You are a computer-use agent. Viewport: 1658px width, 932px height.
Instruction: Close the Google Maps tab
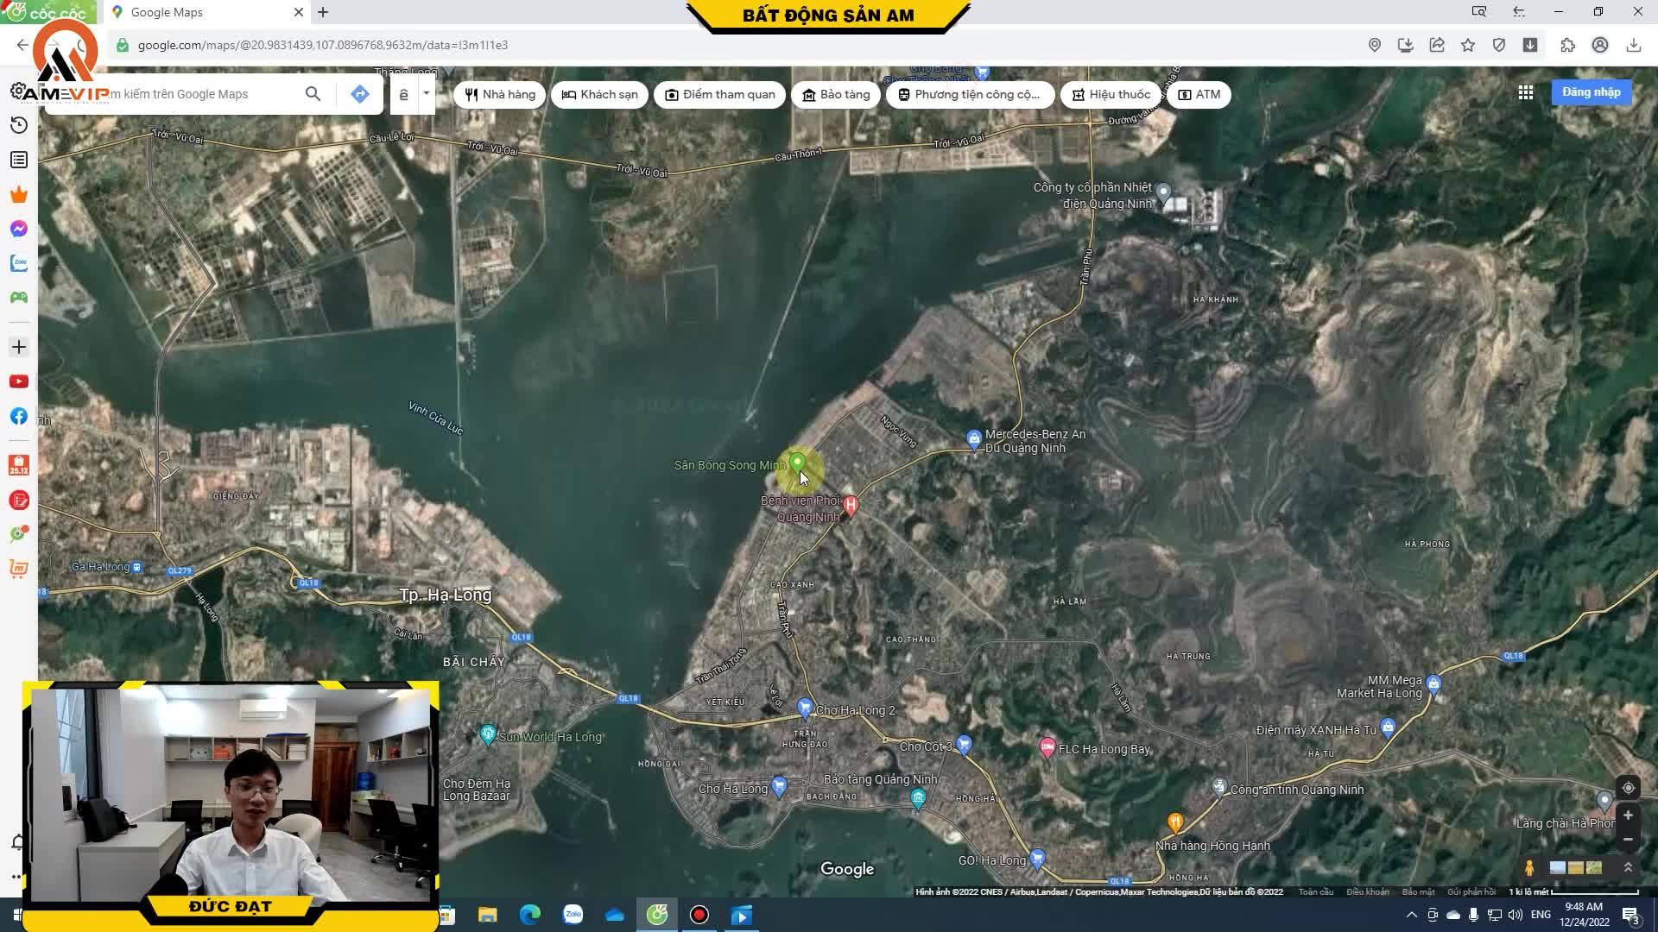coord(299,12)
